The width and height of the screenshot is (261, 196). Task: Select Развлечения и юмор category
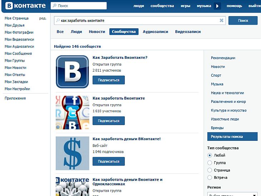click(x=228, y=101)
